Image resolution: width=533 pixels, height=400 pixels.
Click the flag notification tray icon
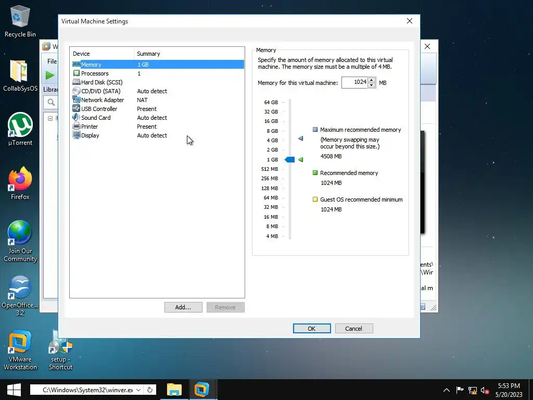[x=460, y=390]
